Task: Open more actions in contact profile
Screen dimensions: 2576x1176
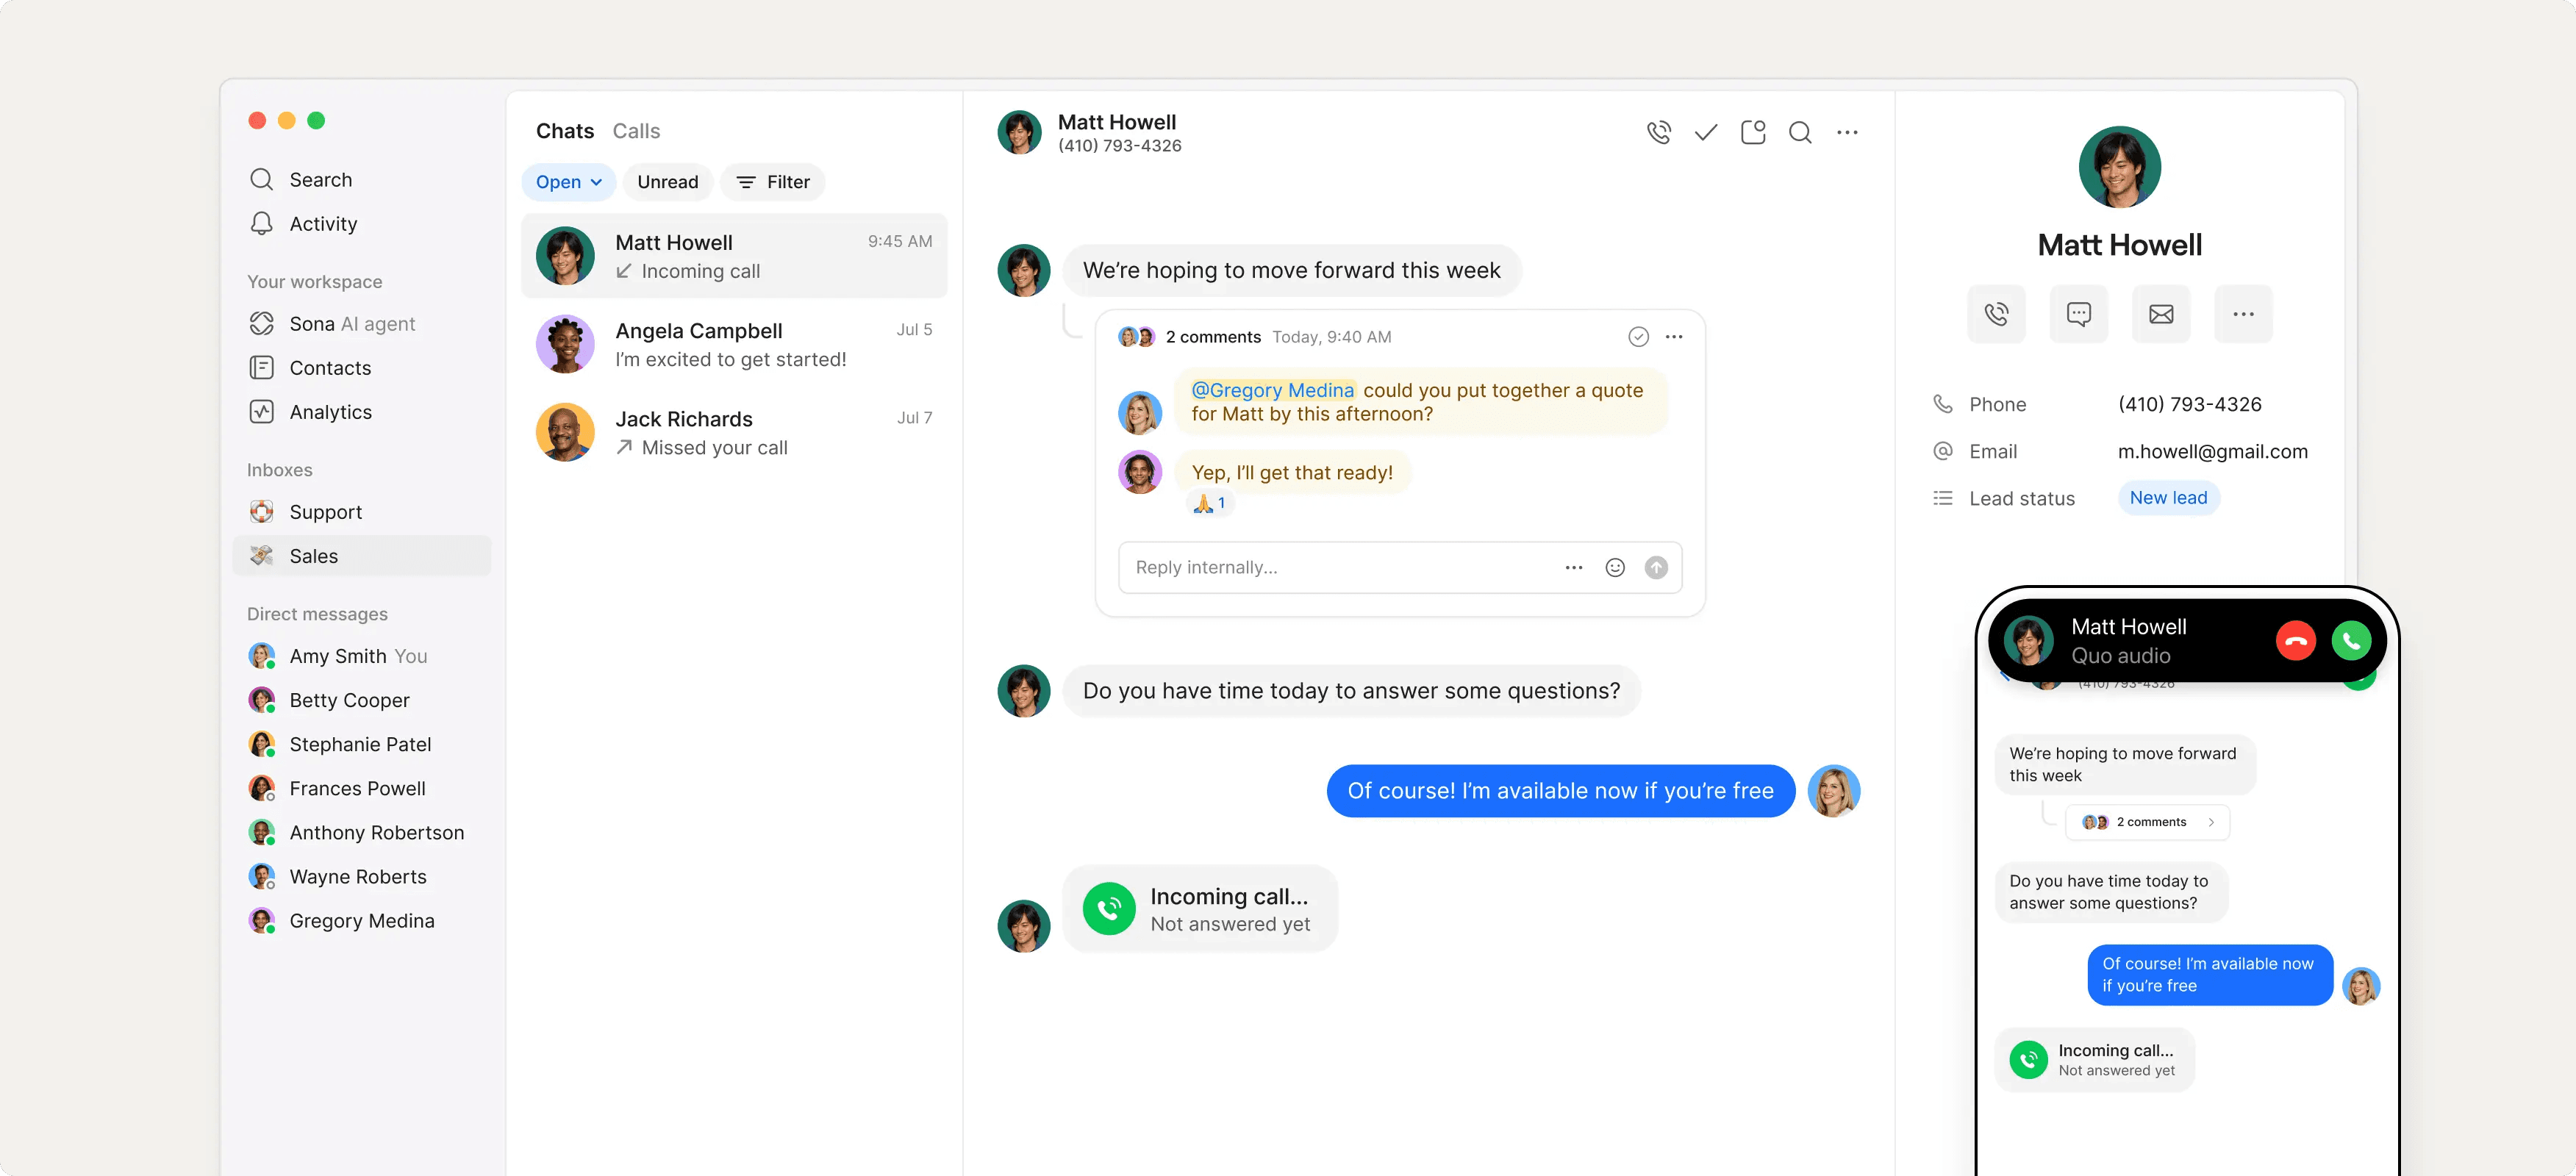Action: coord(2243,314)
